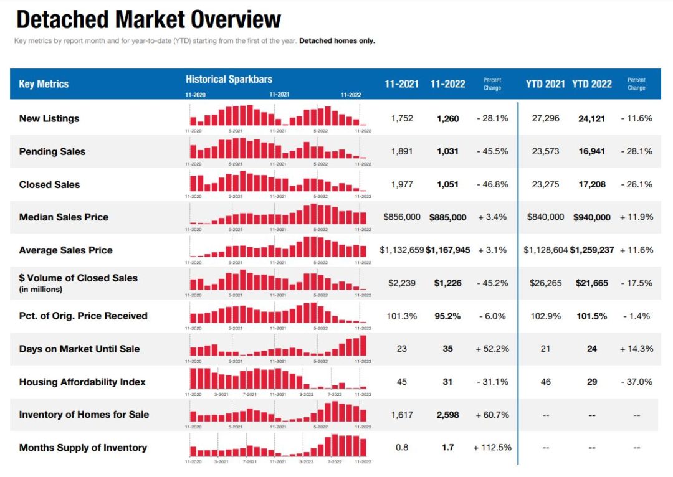Click the + 52.2% Days on Market change

coord(492,349)
